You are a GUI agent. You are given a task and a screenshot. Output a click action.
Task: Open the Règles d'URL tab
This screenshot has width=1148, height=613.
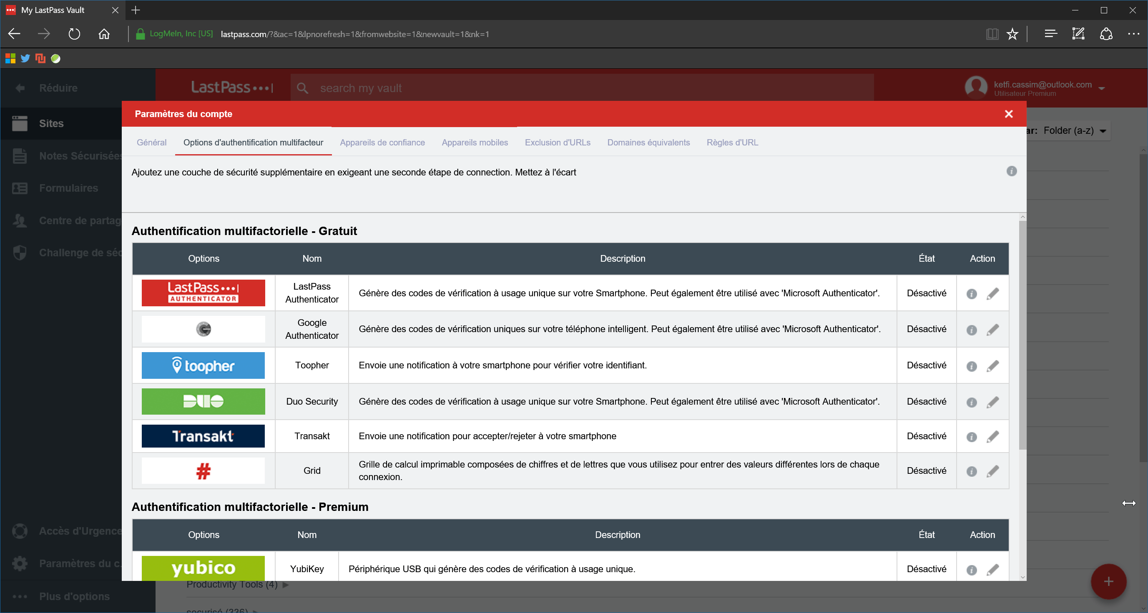(732, 143)
